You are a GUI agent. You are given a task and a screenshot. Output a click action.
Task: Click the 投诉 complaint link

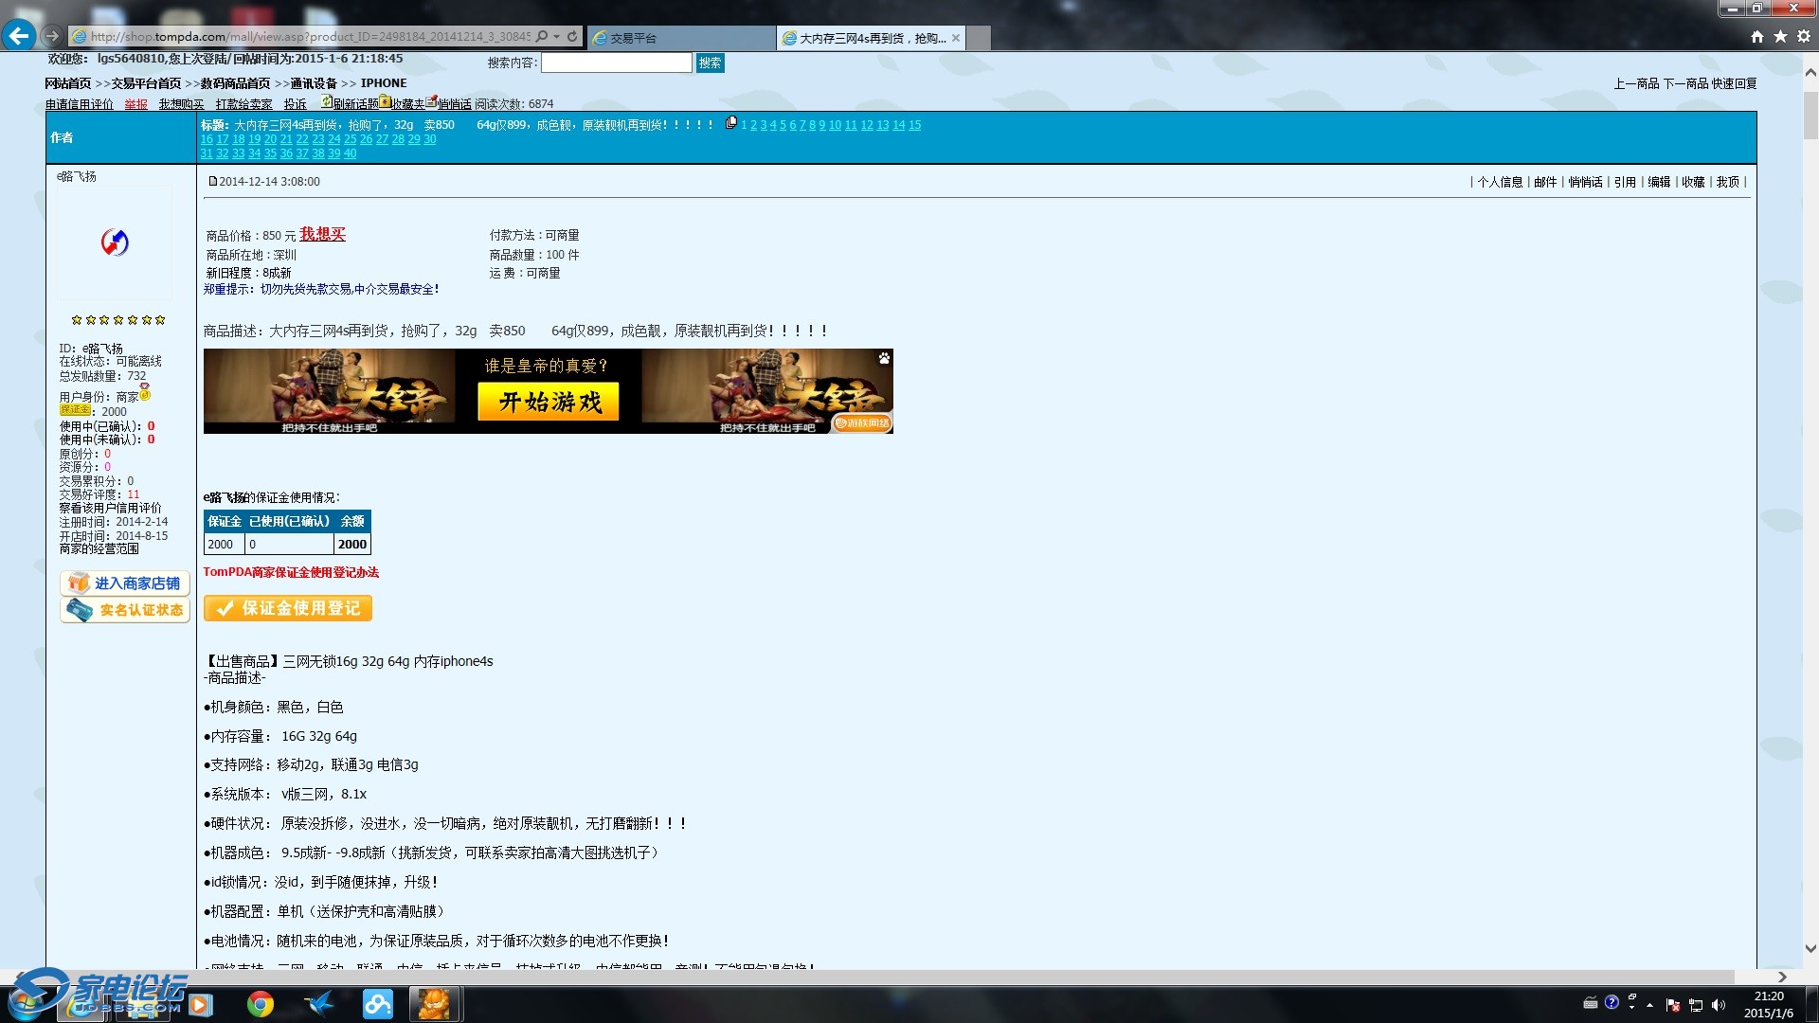pyautogui.click(x=295, y=104)
